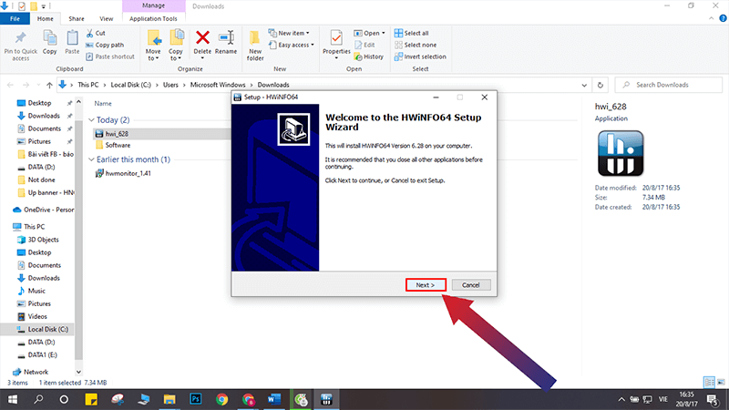
Task: Click the Rename icon
Action: [x=226, y=37]
